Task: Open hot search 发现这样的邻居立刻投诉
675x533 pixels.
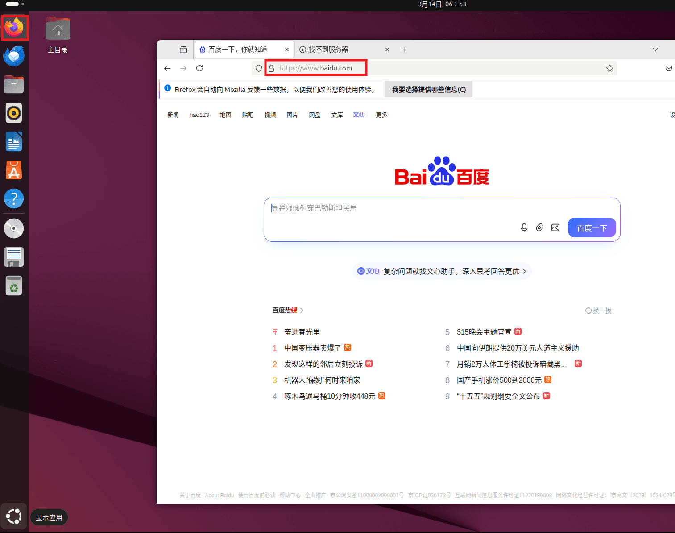Action: pos(323,364)
